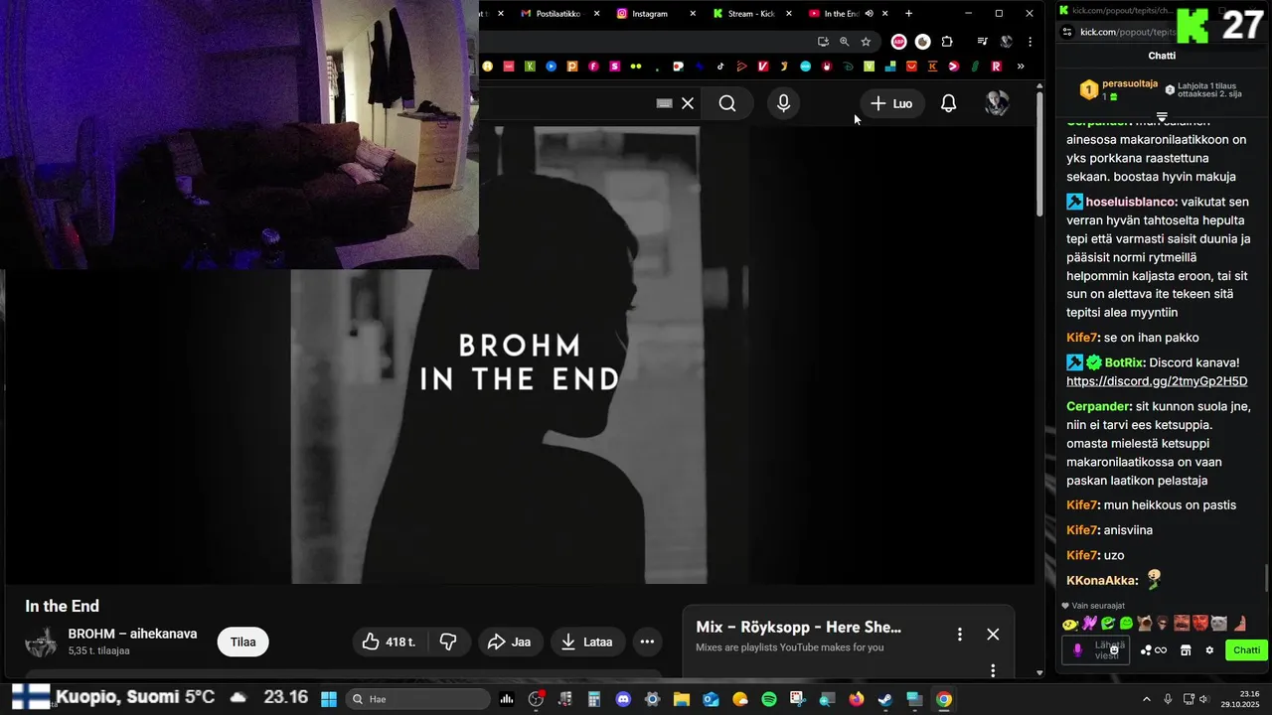Bookmark this page with the star icon
Screen dimensions: 1272x715
[x=866, y=42]
